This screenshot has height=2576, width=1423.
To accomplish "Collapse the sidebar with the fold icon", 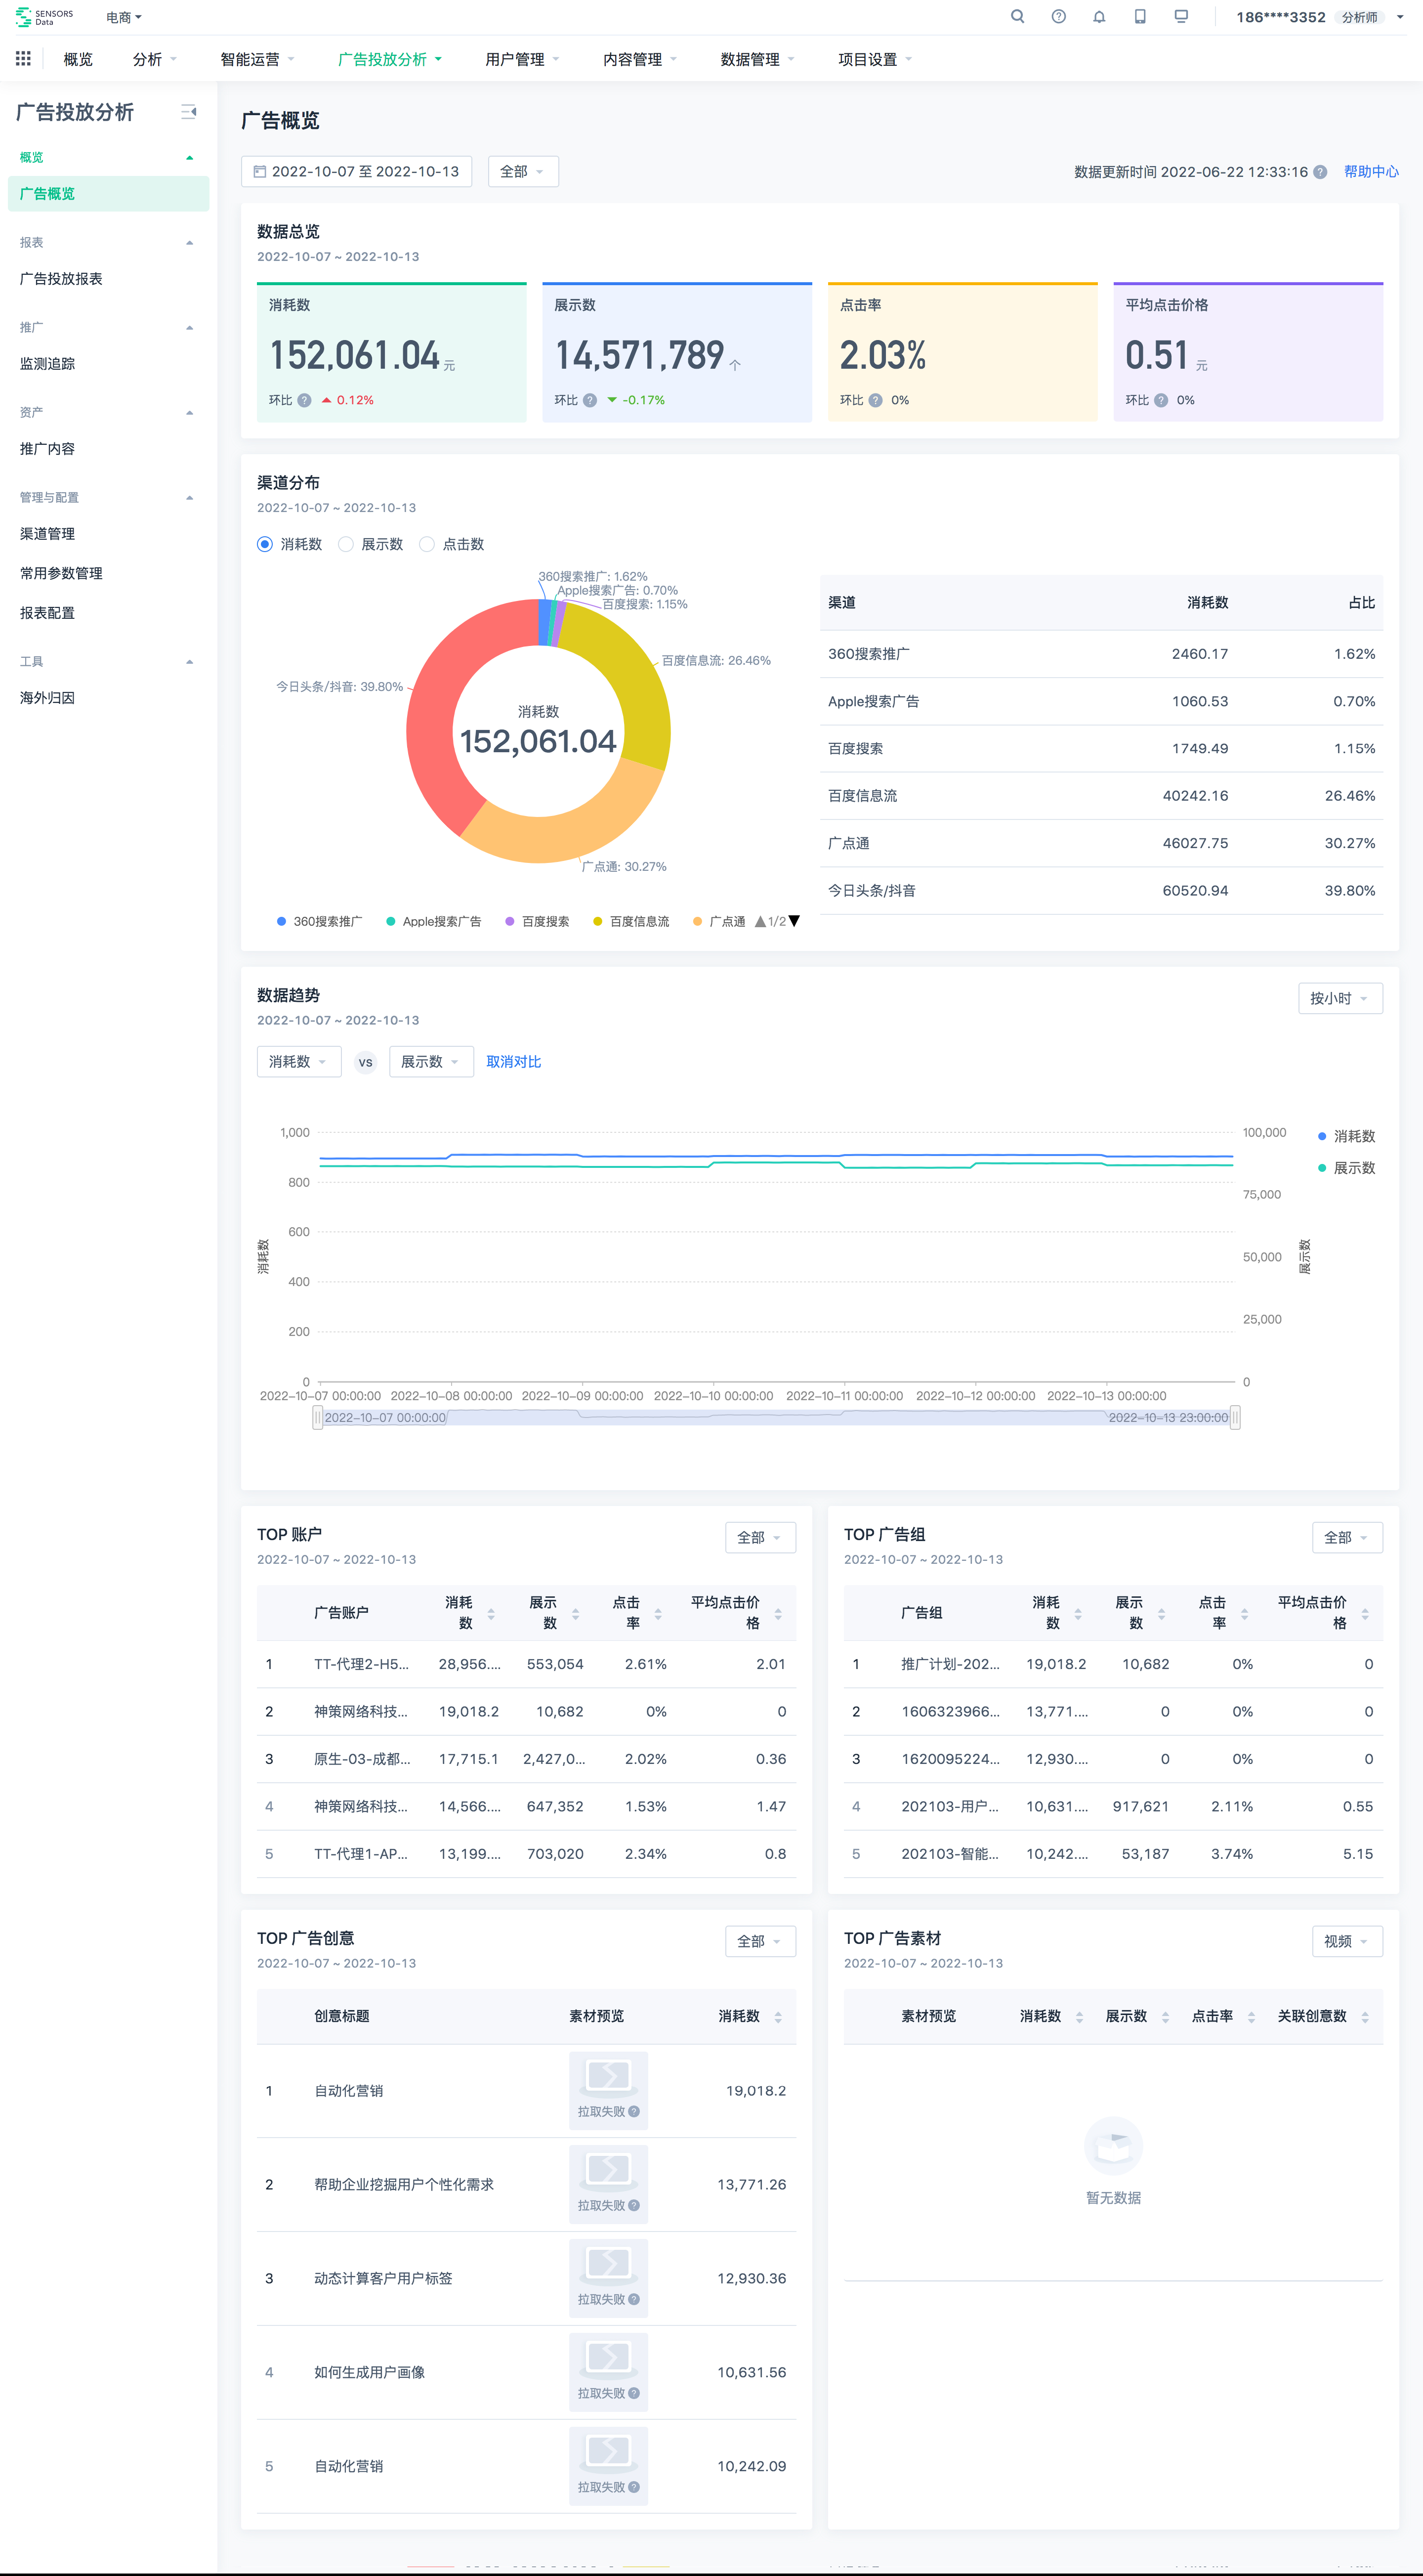I will pyautogui.click(x=189, y=112).
